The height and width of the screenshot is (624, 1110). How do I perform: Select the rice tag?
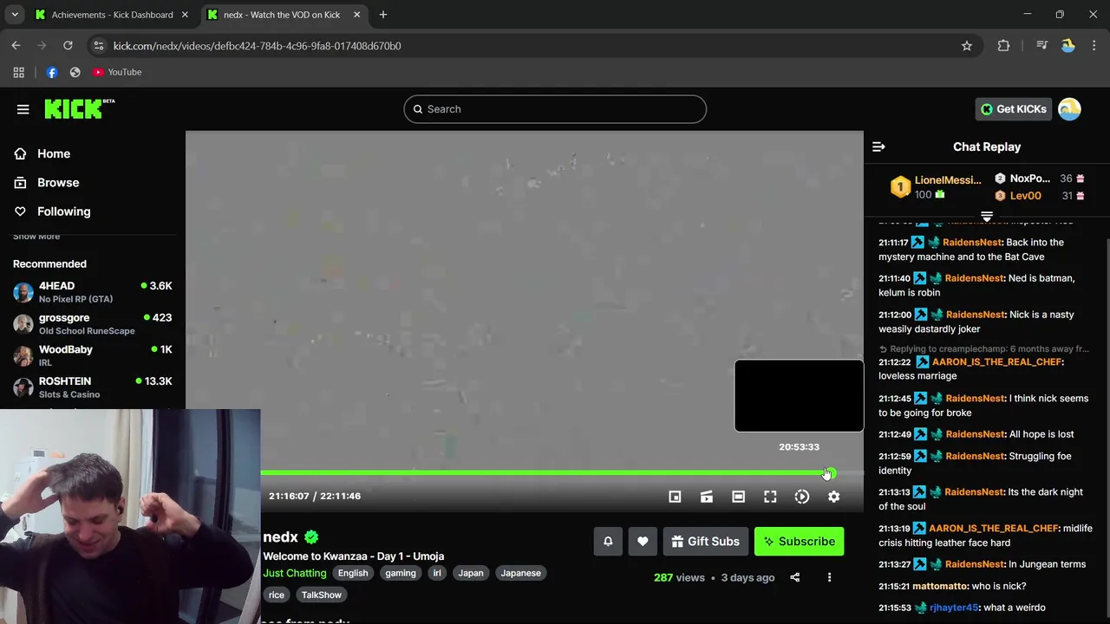(x=277, y=595)
